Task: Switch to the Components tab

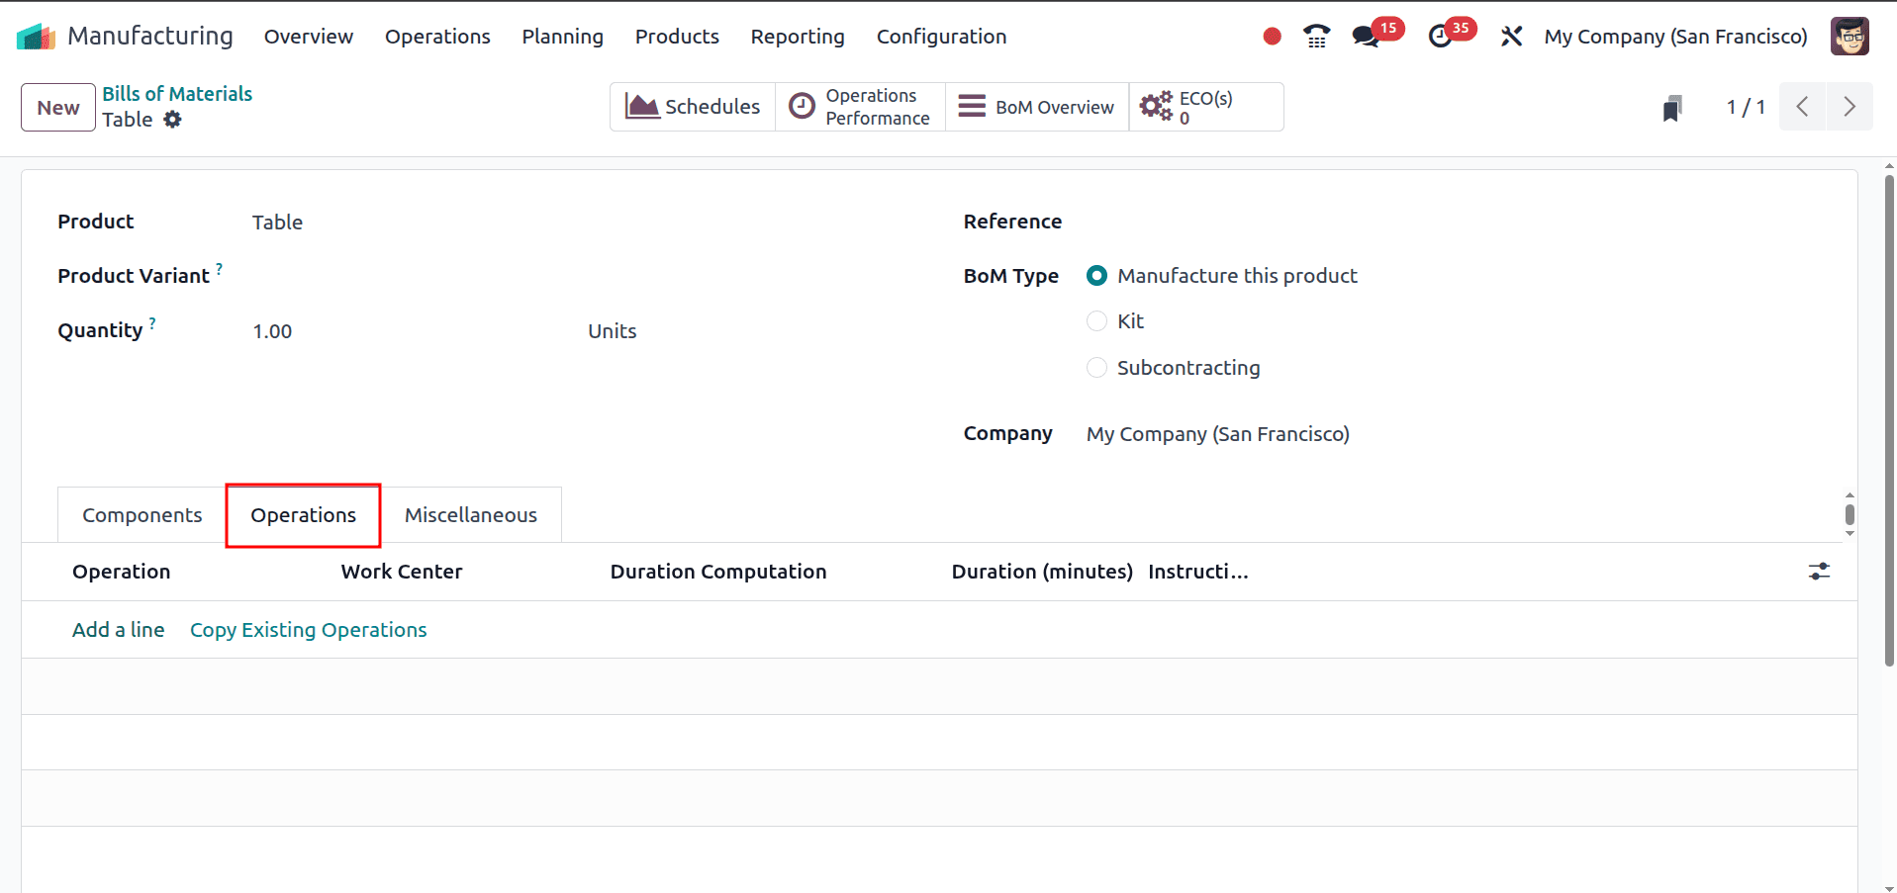Action: tap(142, 514)
